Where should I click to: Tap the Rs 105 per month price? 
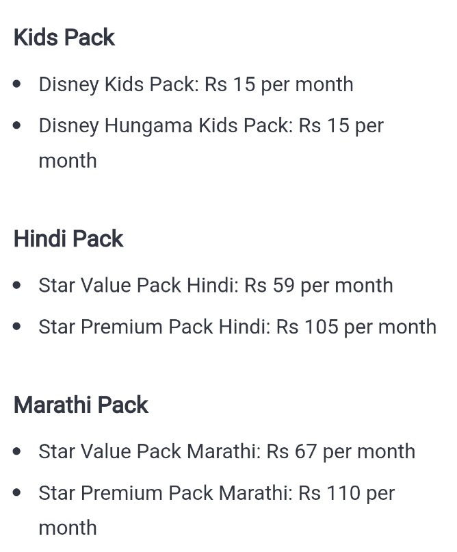coord(356,327)
